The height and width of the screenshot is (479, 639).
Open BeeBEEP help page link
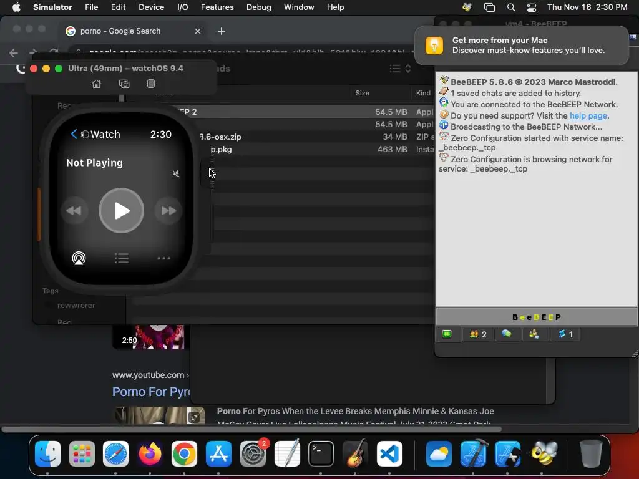(588, 115)
